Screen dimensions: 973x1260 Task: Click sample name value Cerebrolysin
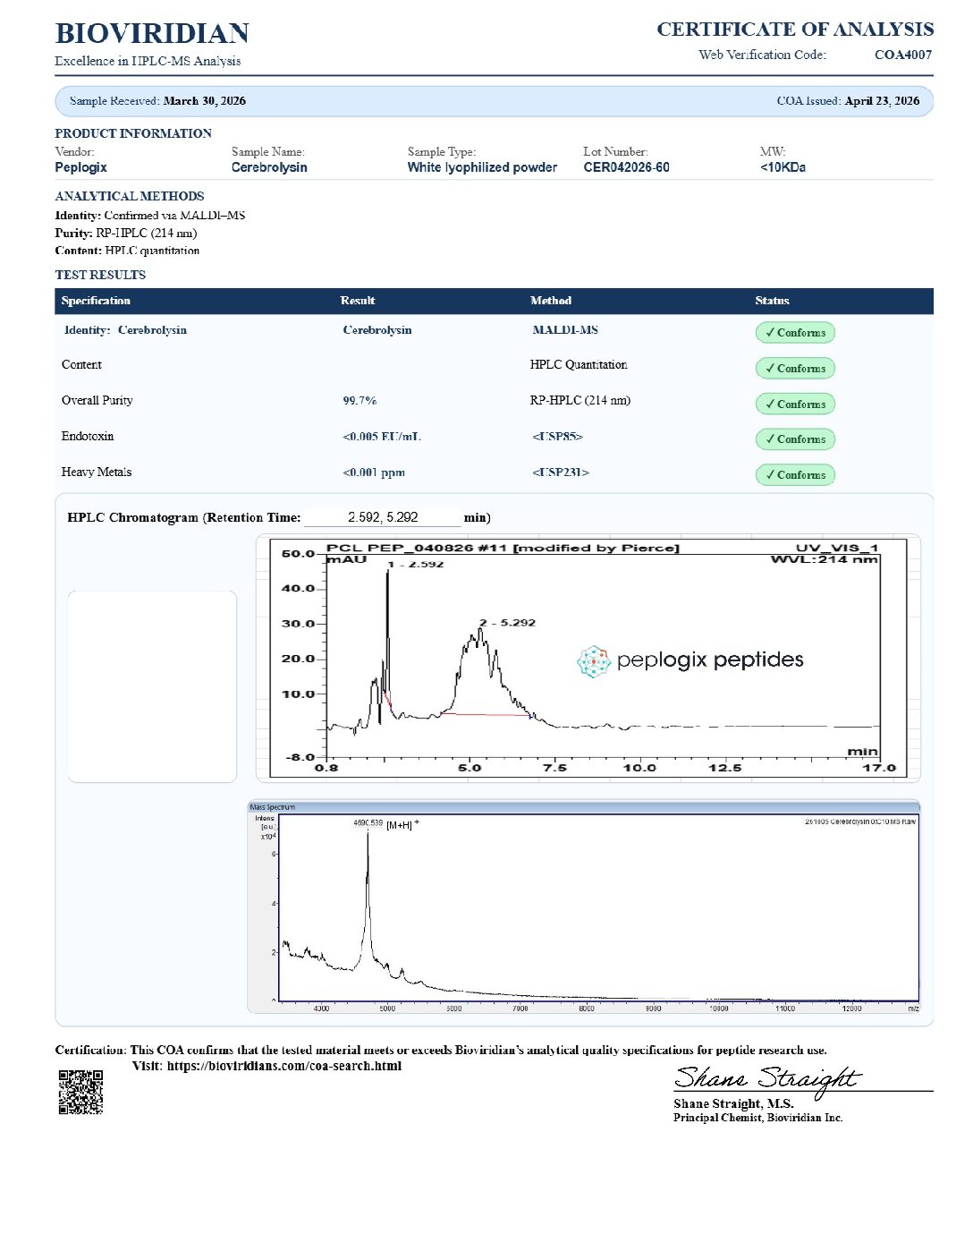269,167
